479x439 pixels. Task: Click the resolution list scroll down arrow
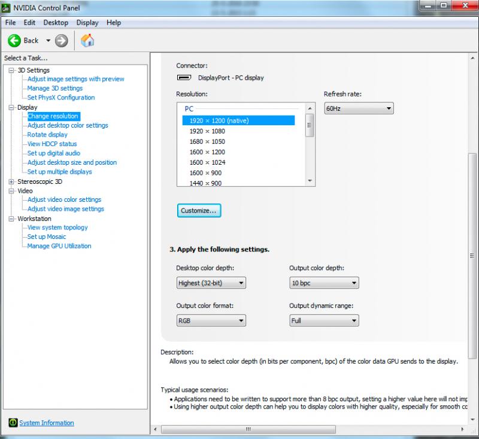(310, 180)
